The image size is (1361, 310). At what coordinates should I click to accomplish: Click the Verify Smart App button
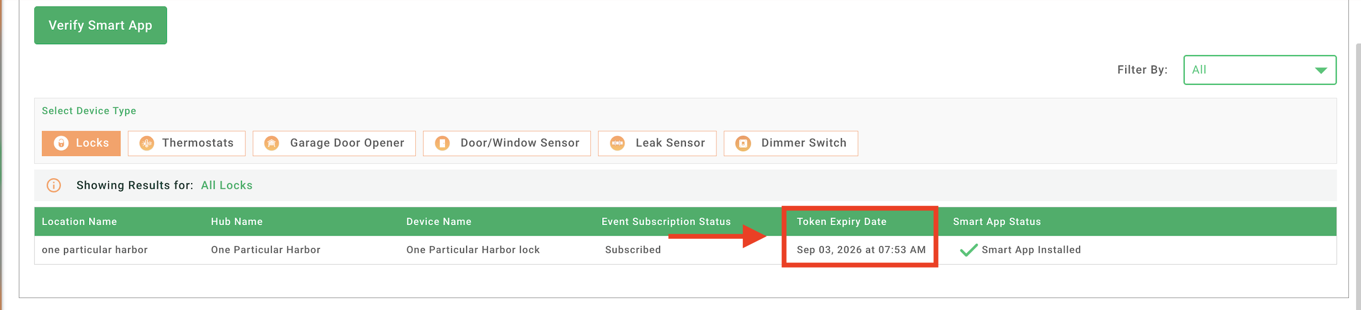[x=101, y=25]
